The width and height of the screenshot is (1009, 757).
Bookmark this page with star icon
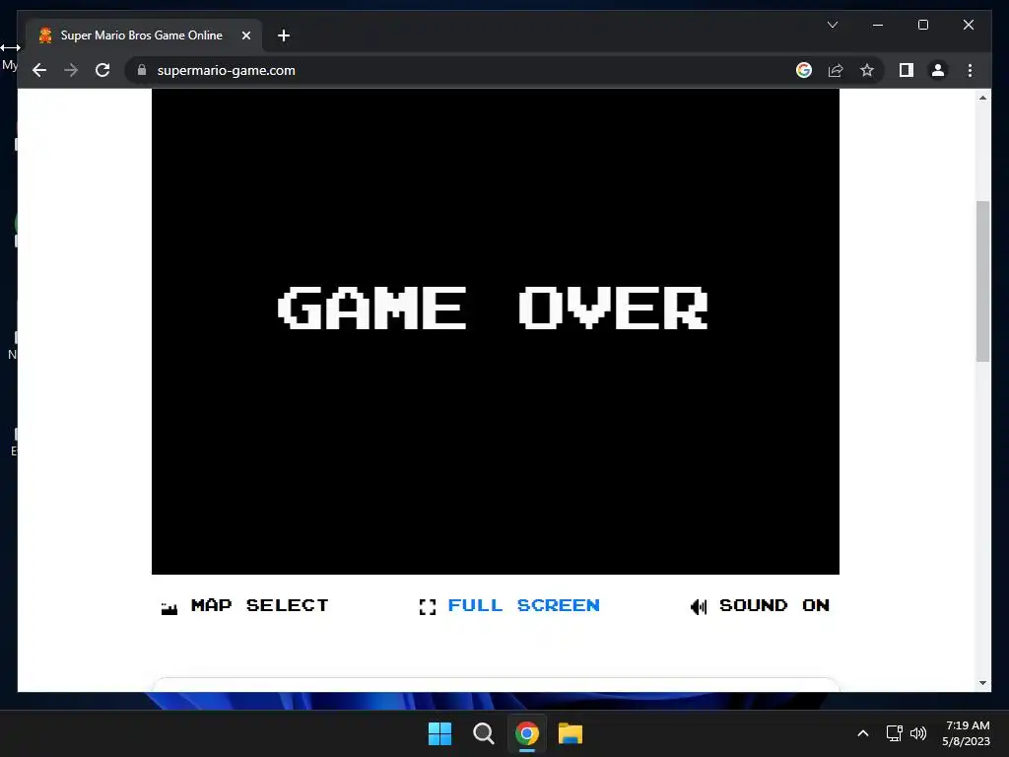pos(867,70)
